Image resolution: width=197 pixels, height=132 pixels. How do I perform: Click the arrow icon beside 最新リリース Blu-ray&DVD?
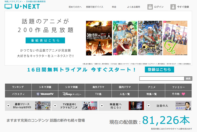(8, 105)
